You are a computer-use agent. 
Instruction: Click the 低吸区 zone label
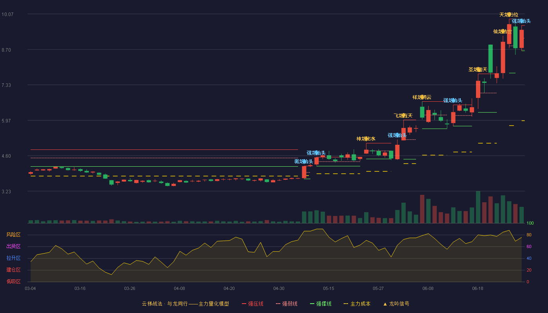pos(13,281)
